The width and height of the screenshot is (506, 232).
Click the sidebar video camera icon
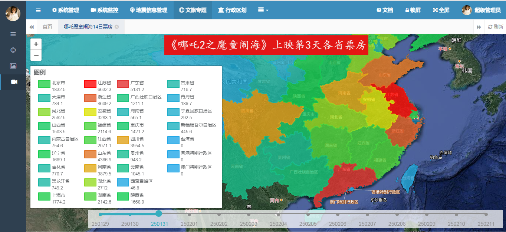click(14, 82)
